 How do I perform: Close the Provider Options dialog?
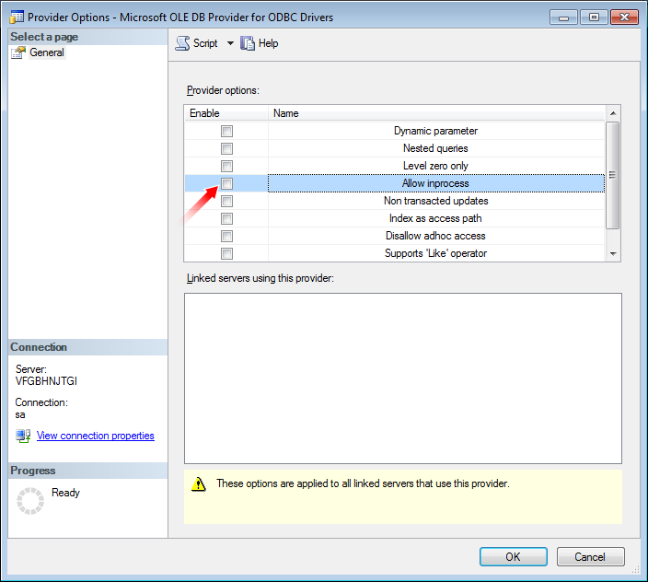624,17
